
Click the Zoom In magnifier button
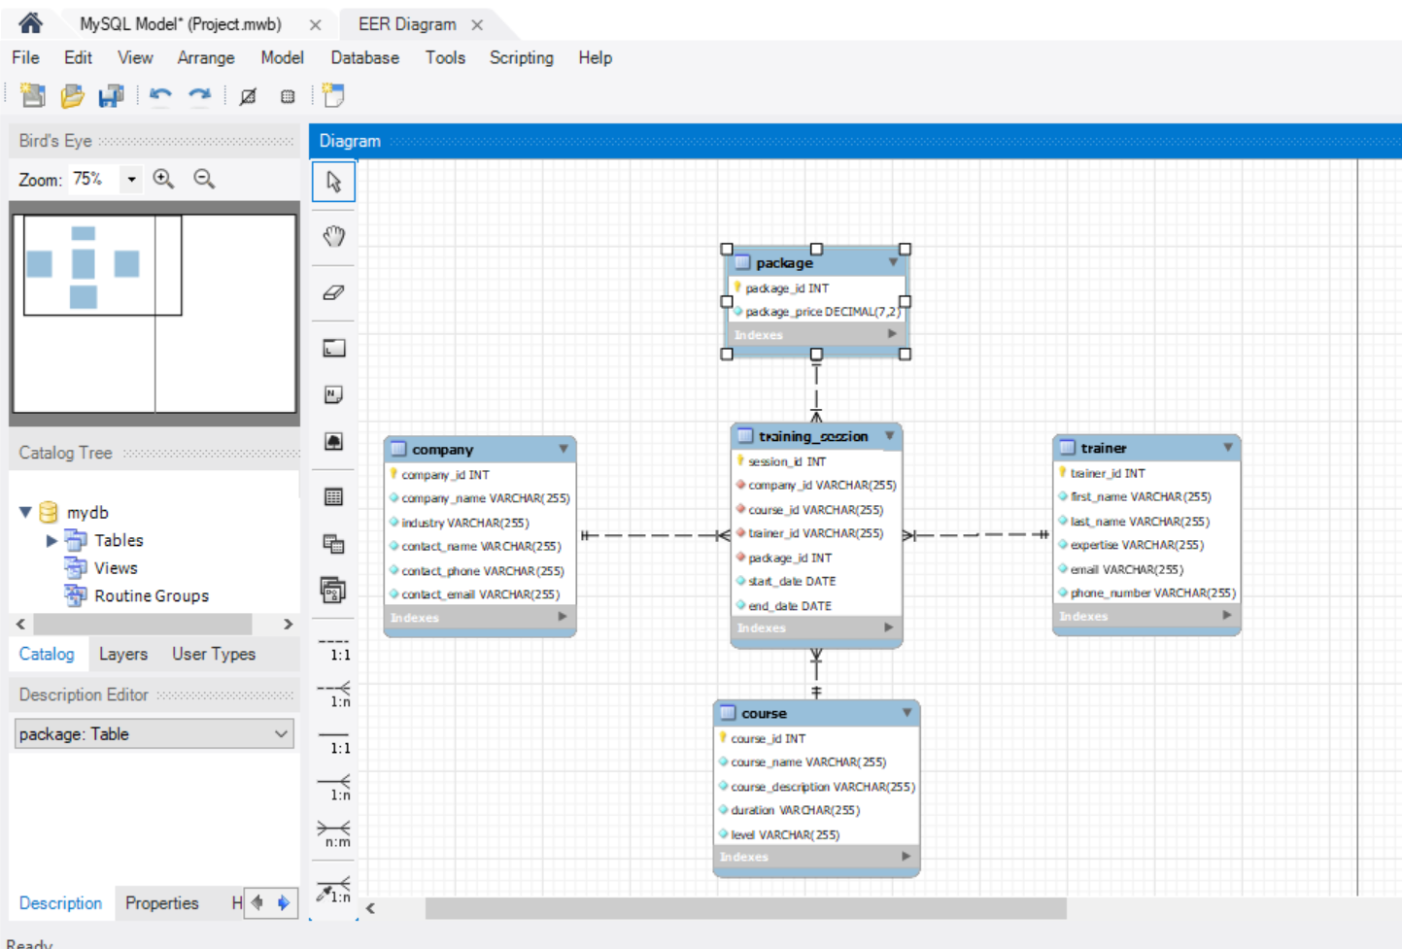coord(163,179)
